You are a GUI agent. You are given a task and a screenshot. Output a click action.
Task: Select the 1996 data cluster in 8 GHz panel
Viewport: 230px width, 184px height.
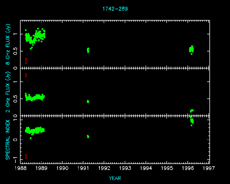click(x=191, y=49)
